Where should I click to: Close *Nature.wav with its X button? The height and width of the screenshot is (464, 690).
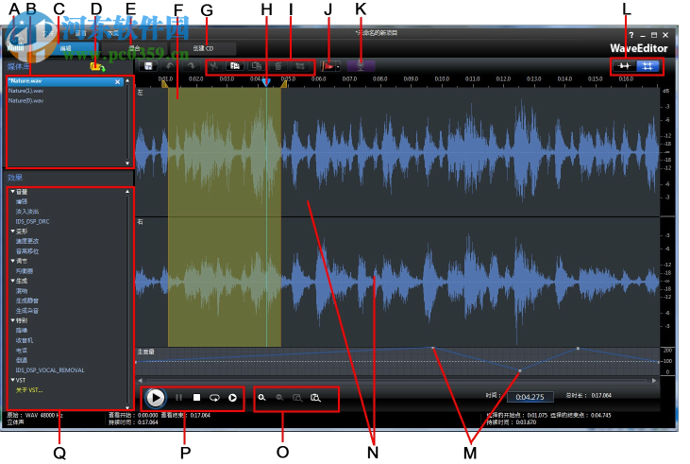[117, 82]
